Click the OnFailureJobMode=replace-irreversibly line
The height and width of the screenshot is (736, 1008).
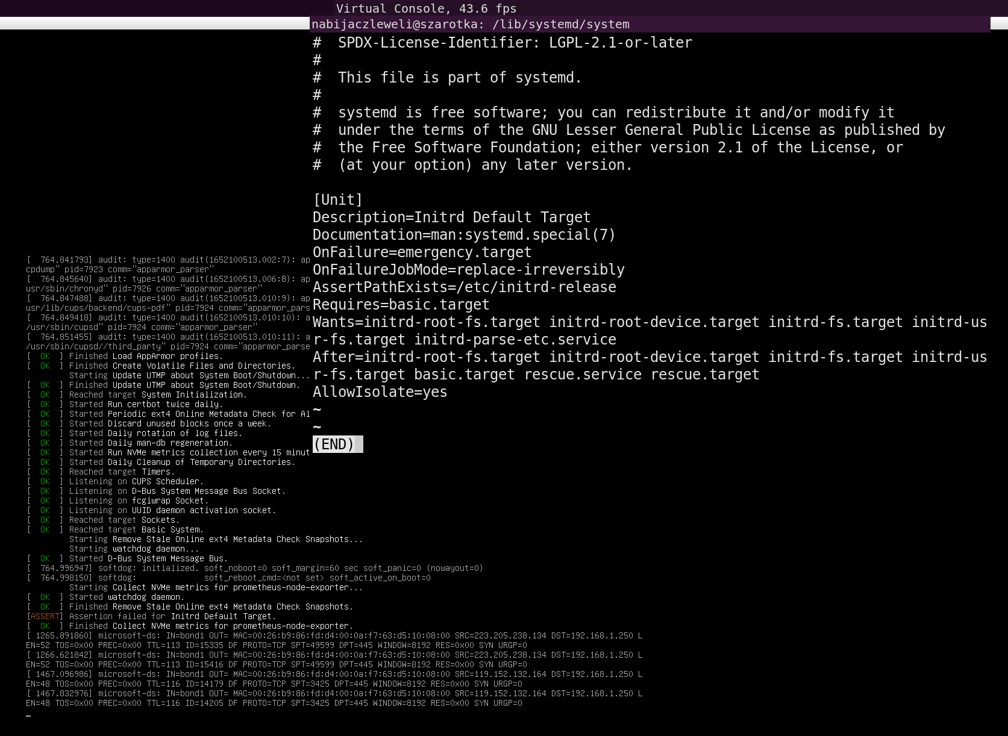click(468, 270)
